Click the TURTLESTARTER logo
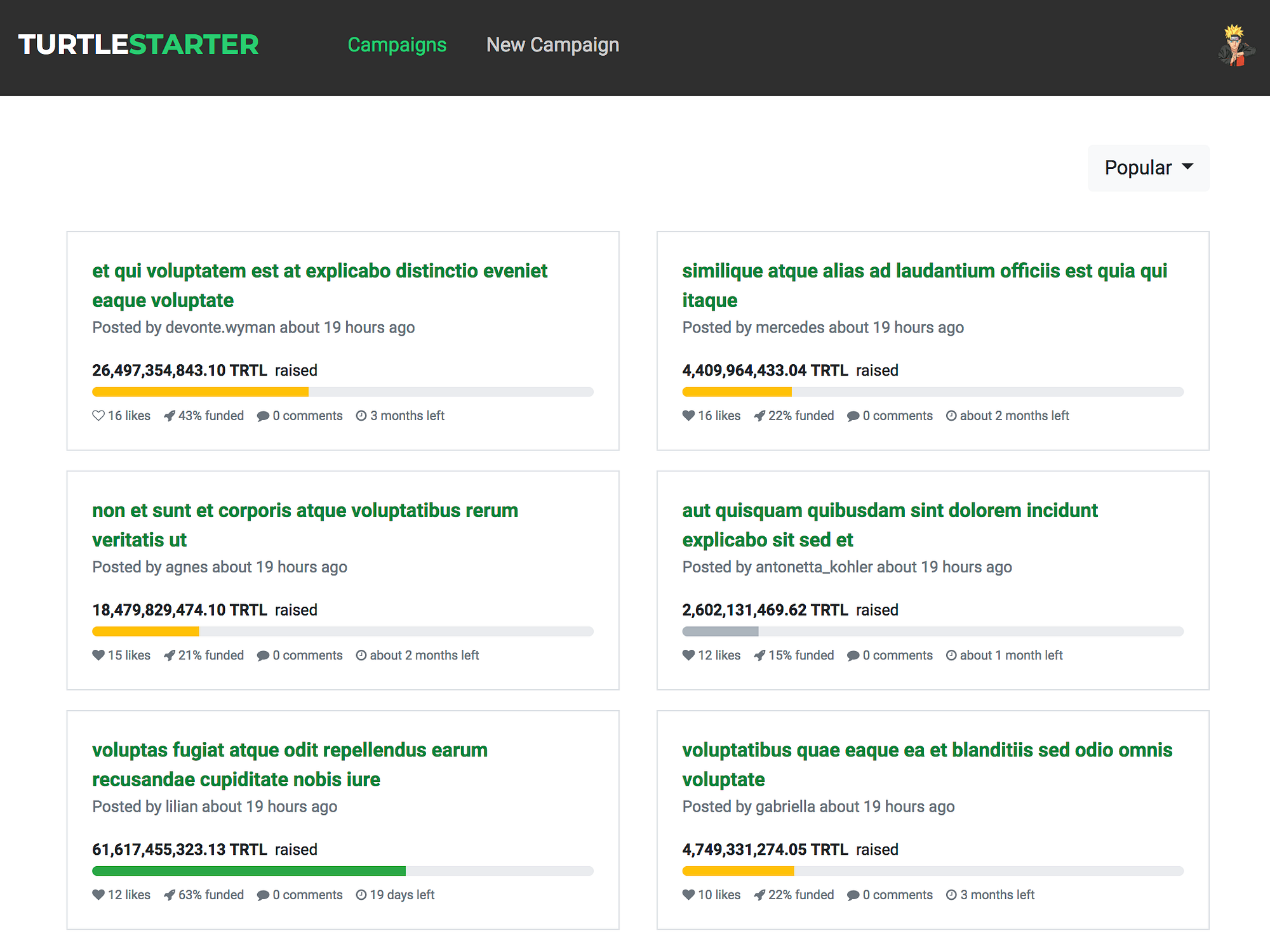Image resolution: width=1270 pixels, height=936 pixels. [138, 45]
